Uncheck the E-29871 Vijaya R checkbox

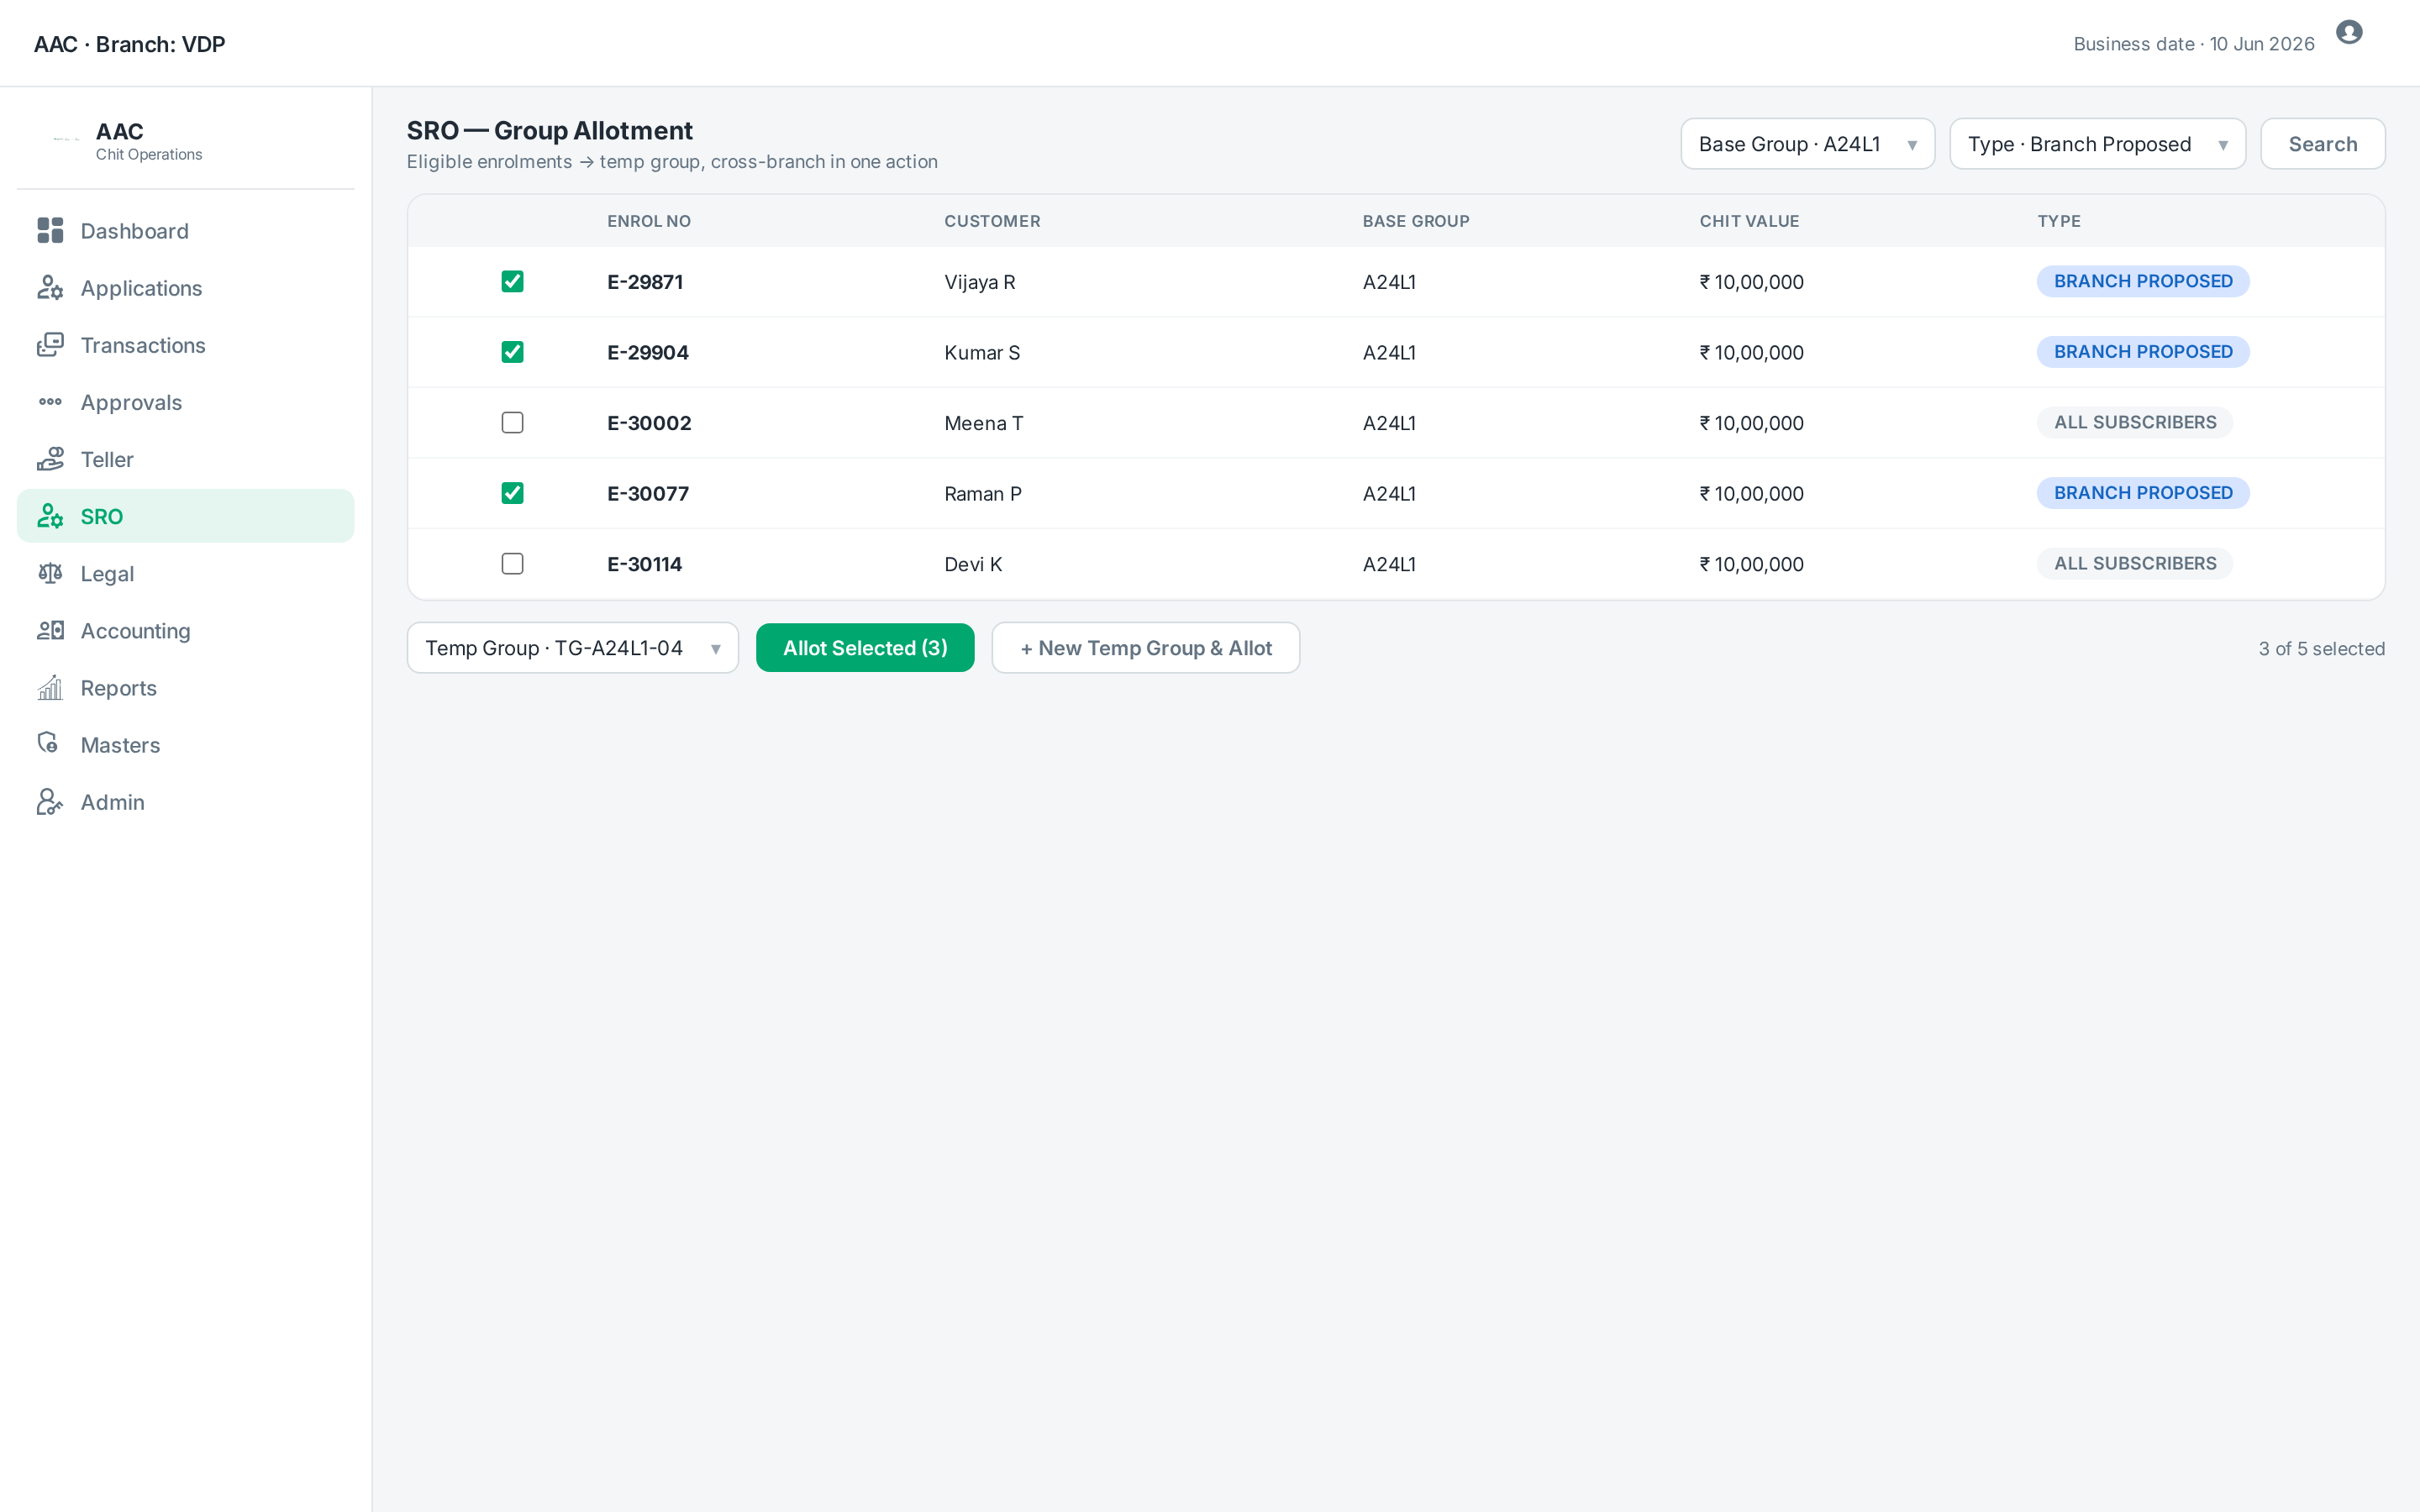point(512,281)
